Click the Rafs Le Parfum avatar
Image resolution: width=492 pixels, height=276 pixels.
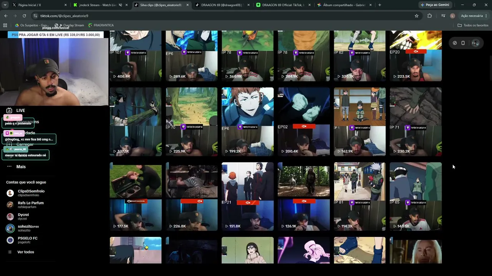10,205
